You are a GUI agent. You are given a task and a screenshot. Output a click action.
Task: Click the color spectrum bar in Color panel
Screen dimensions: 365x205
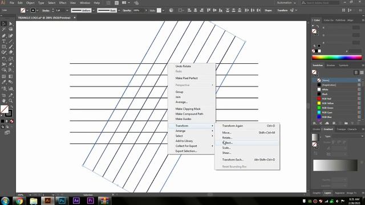point(337,58)
